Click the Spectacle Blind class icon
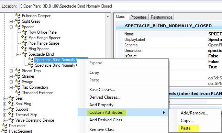 24,54
